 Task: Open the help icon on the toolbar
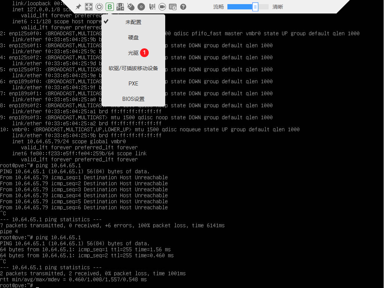coord(184,6)
